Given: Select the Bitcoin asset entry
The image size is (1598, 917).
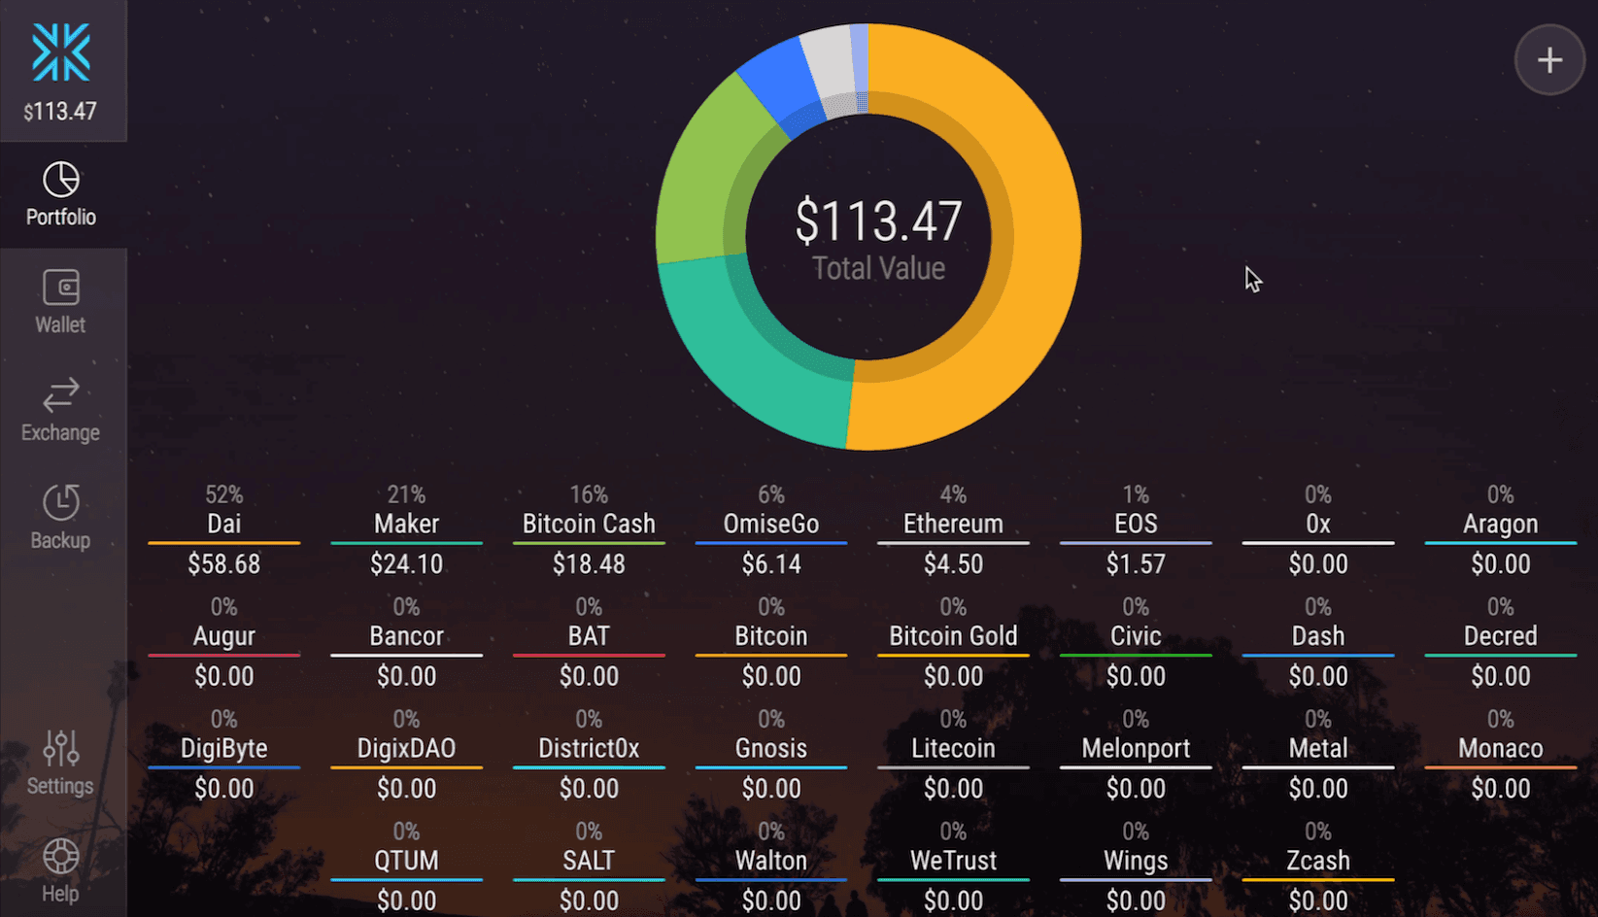Looking at the screenshot, I should 771,642.
